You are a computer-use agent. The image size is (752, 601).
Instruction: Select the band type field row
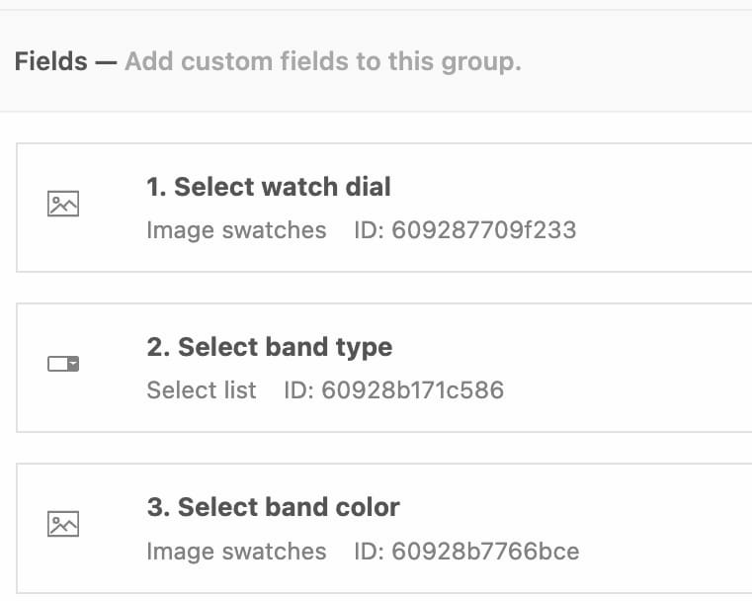point(383,368)
